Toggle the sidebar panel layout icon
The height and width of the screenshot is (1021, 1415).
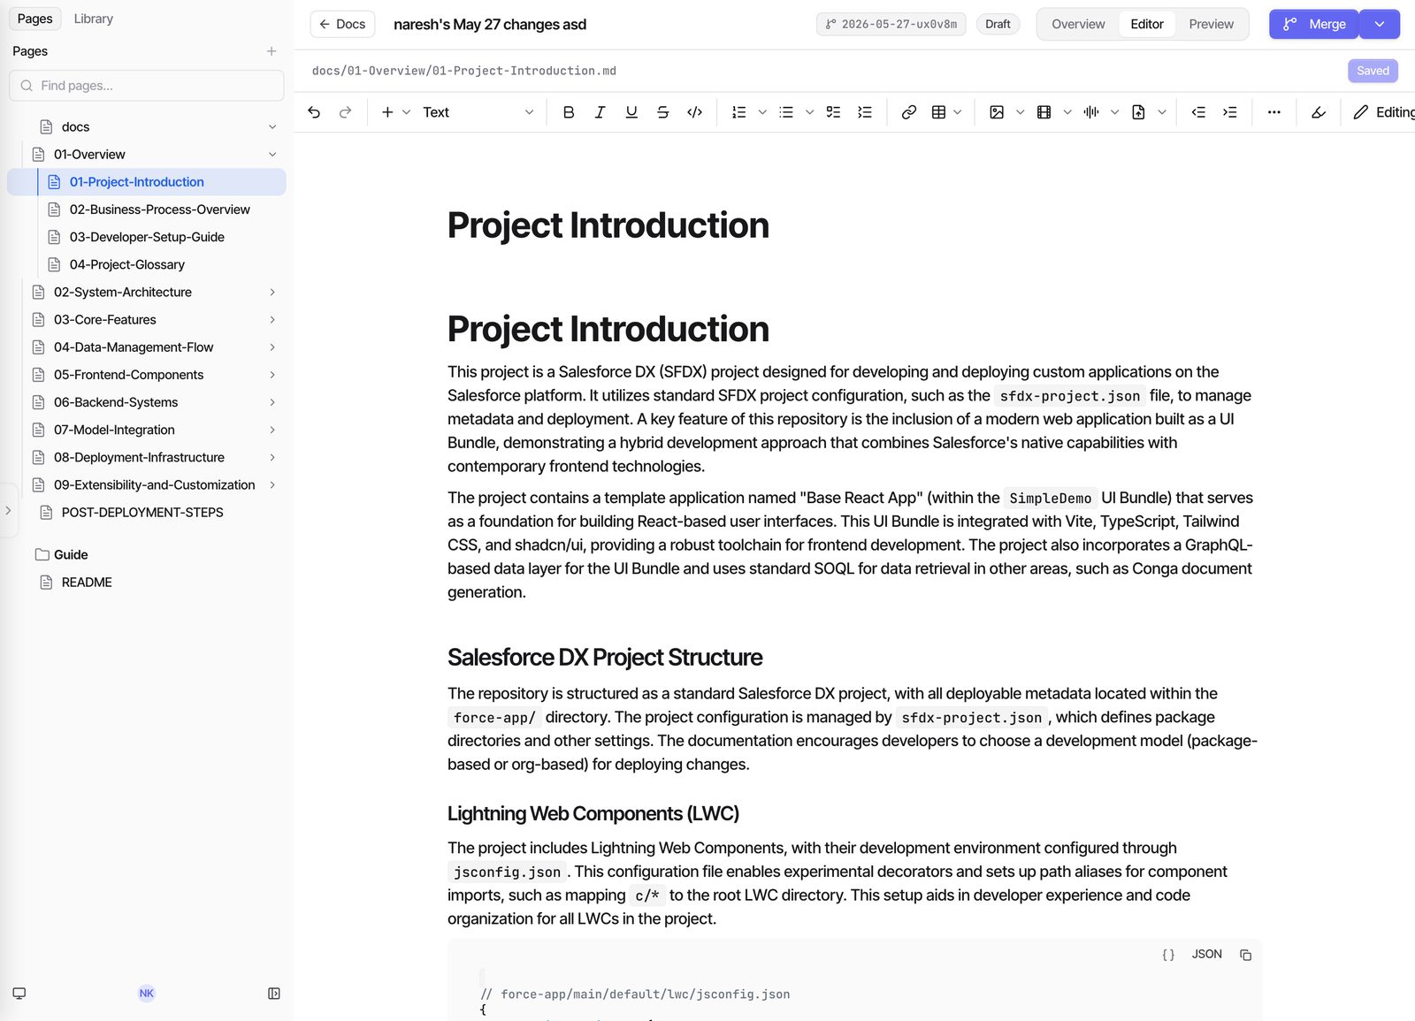274,994
